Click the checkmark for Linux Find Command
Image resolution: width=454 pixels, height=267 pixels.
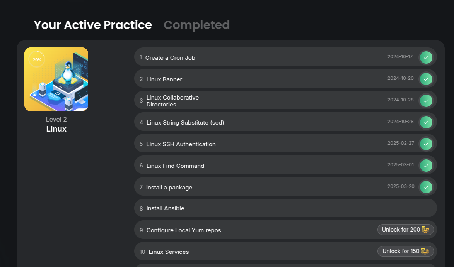coord(426,166)
